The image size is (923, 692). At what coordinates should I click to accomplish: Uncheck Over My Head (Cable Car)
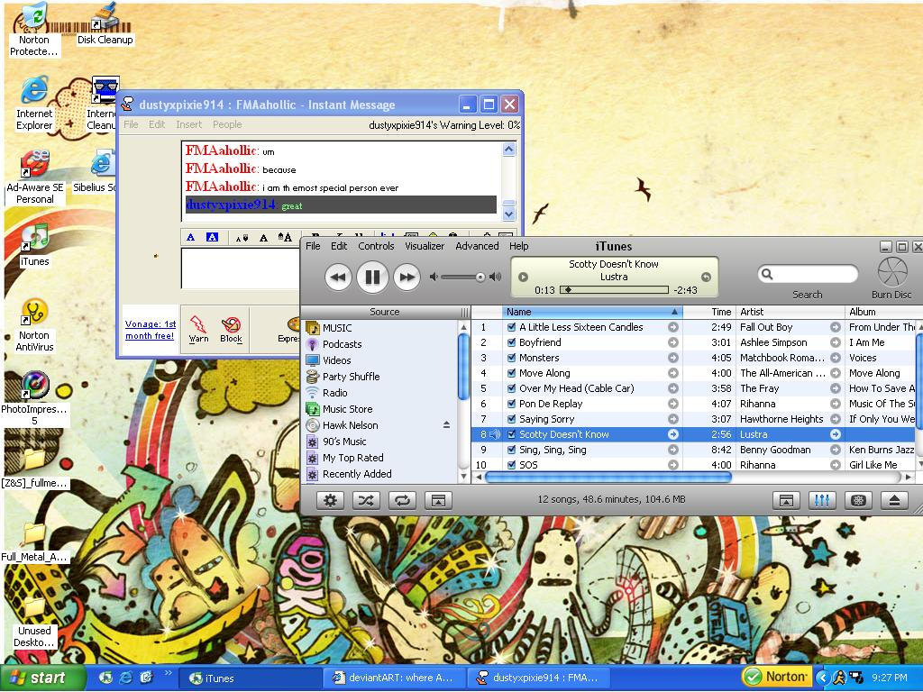[512, 388]
